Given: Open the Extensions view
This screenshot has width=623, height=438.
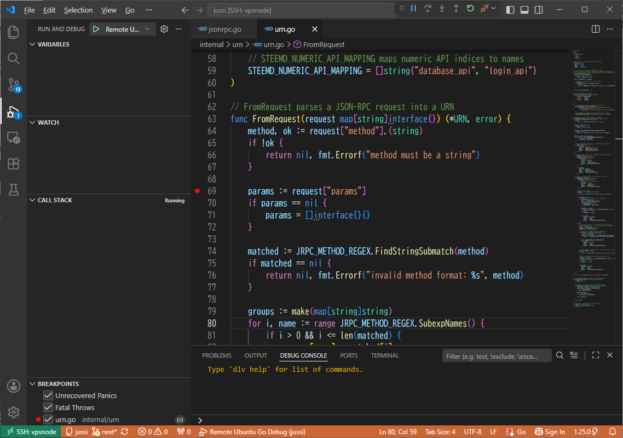Looking at the screenshot, I should [x=14, y=163].
